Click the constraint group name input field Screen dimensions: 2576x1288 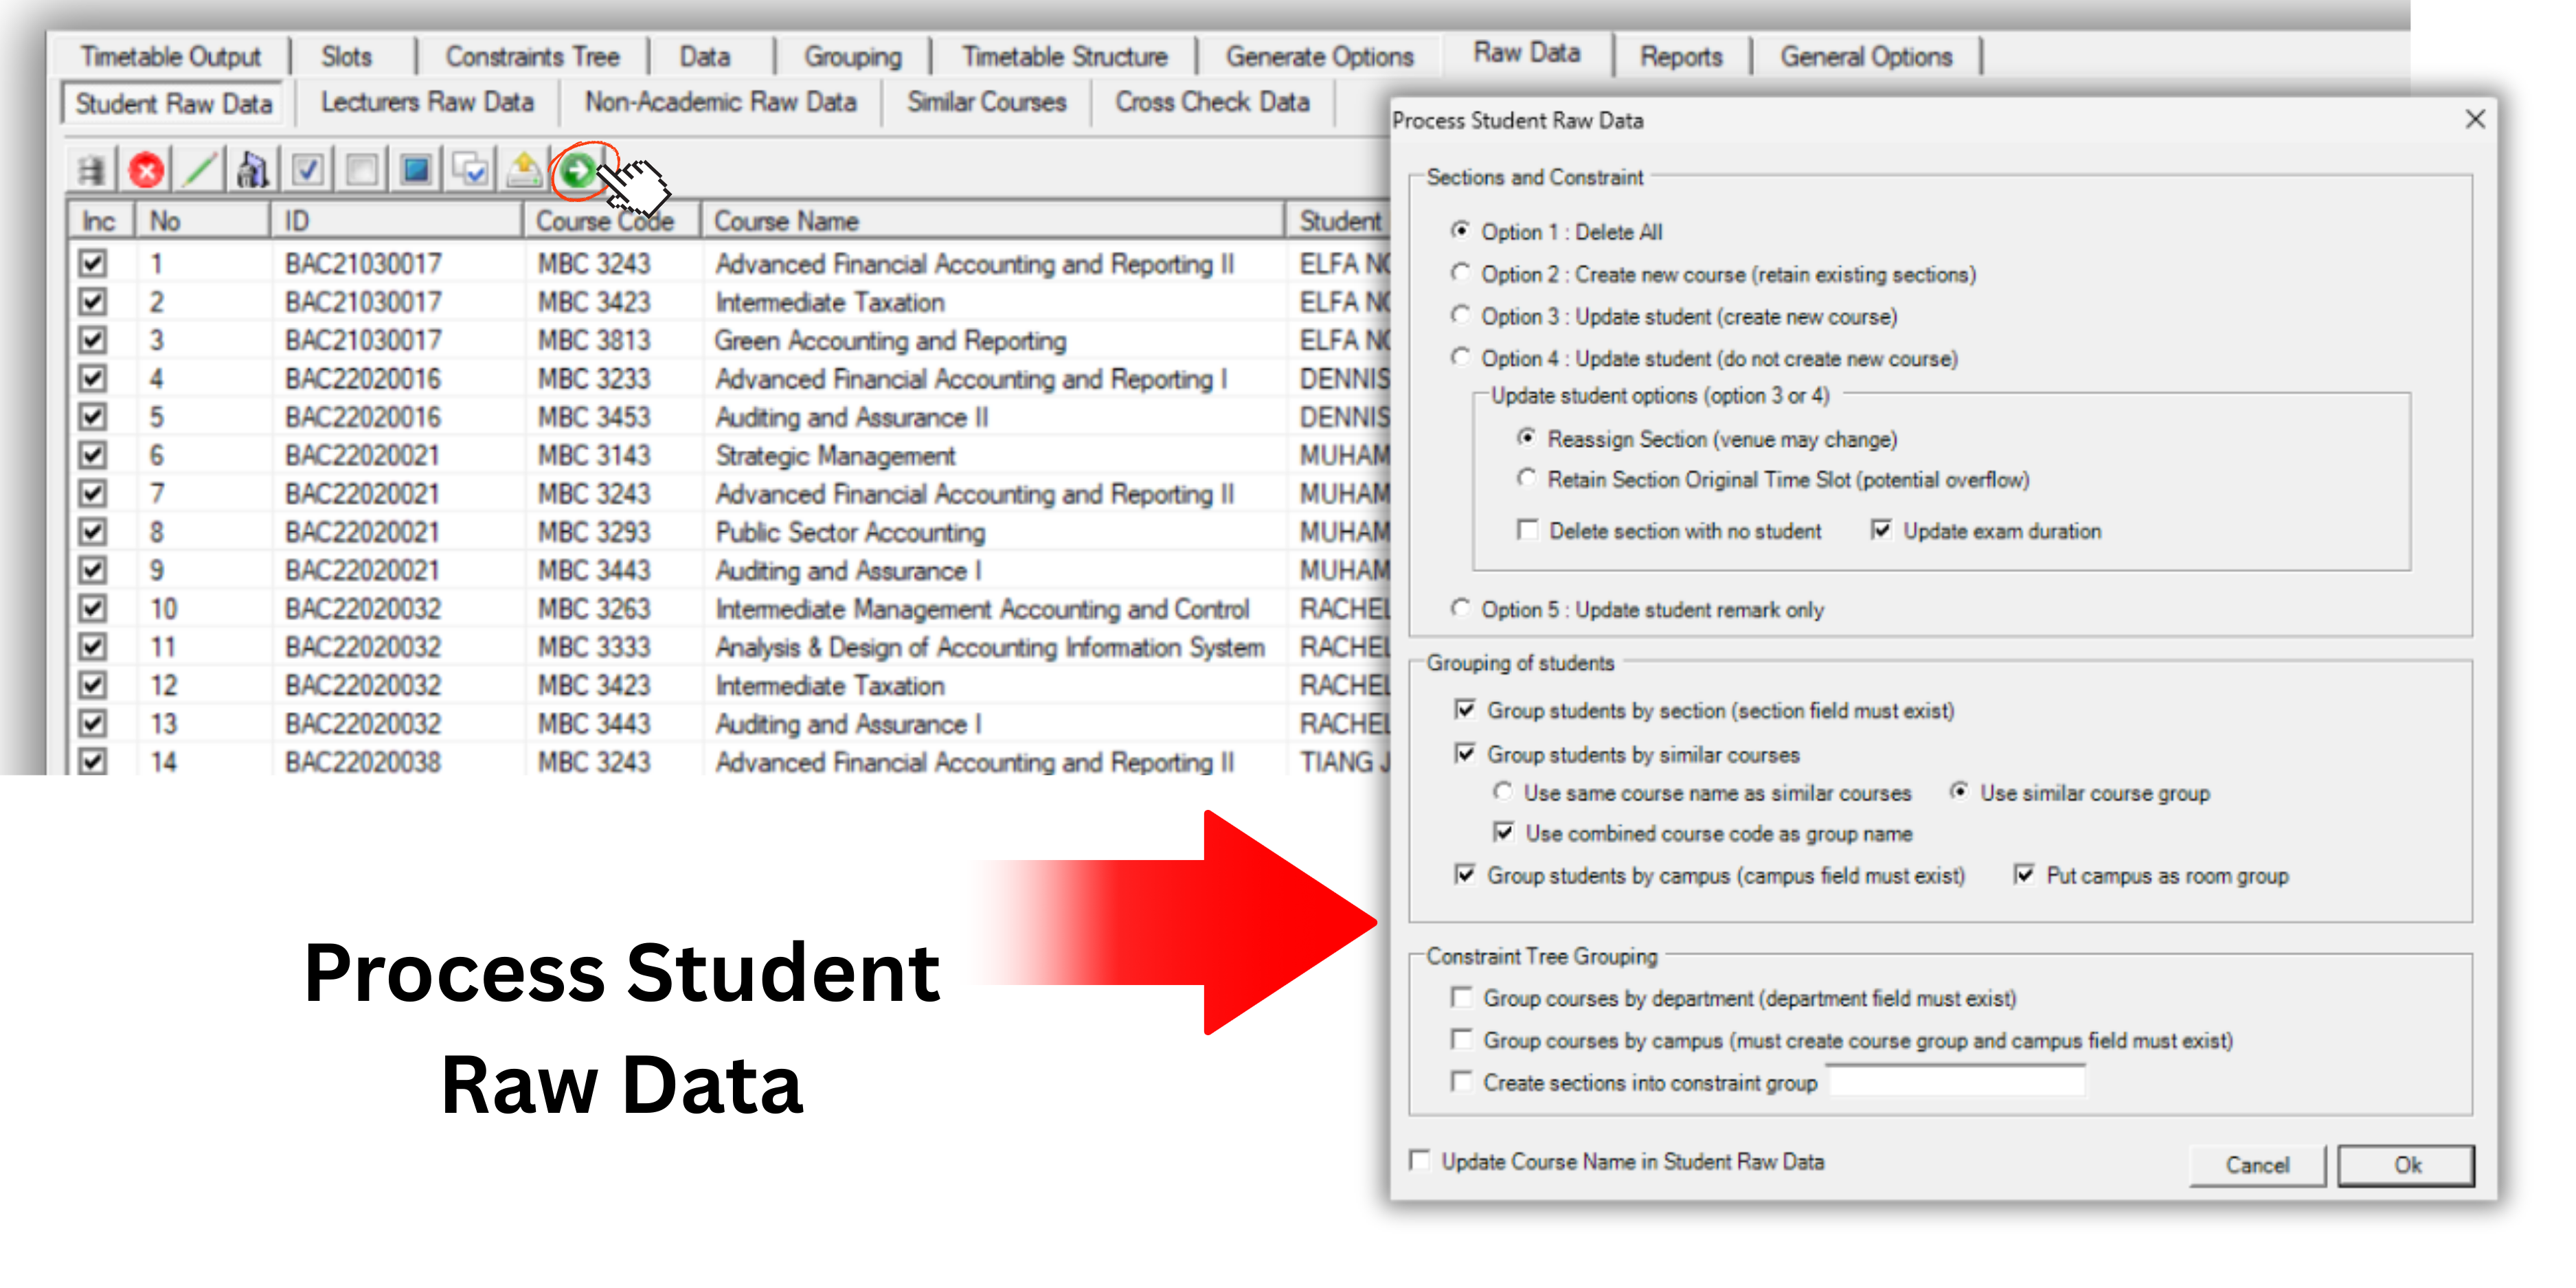coord(1957,1082)
